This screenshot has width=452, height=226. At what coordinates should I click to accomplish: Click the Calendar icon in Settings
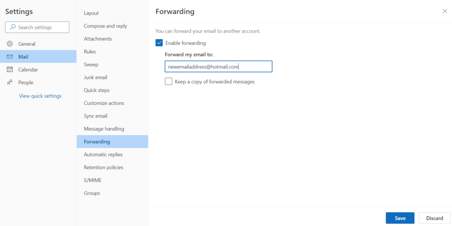tap(10, 69)
